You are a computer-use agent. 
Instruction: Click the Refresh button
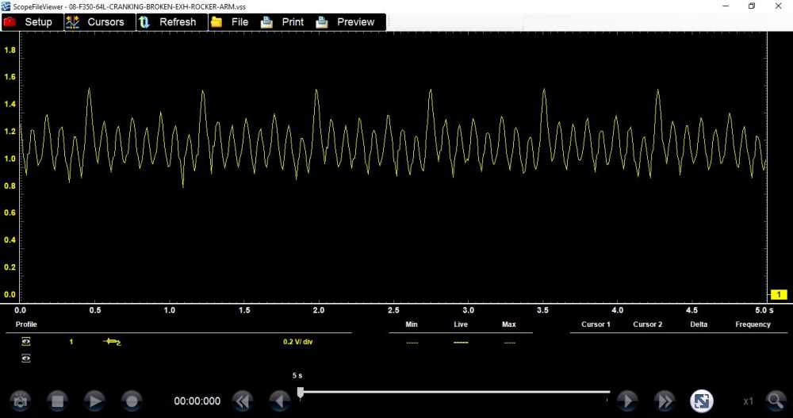(x=168, y=22)
